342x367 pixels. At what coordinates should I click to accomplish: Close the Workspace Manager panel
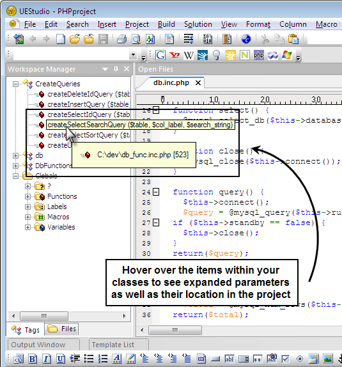tap(127, 69)
